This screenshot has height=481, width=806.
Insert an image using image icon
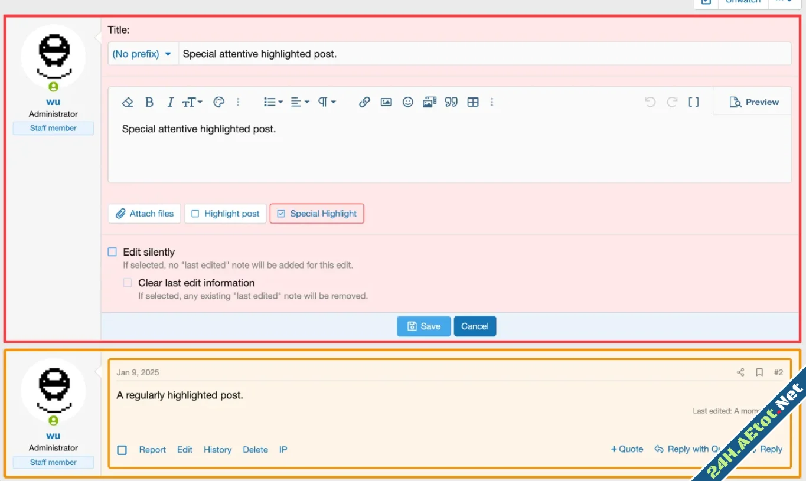[386, 102]
